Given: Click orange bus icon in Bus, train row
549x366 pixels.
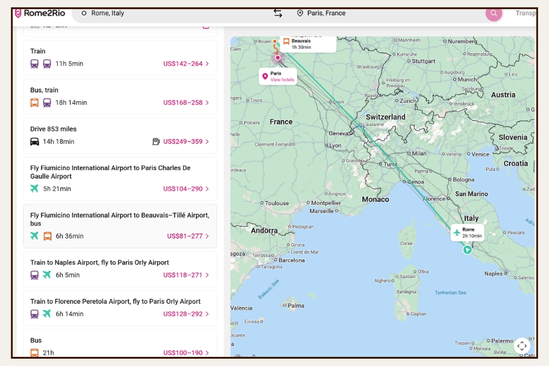Looking at the screenshot, I should click(34, 102).
